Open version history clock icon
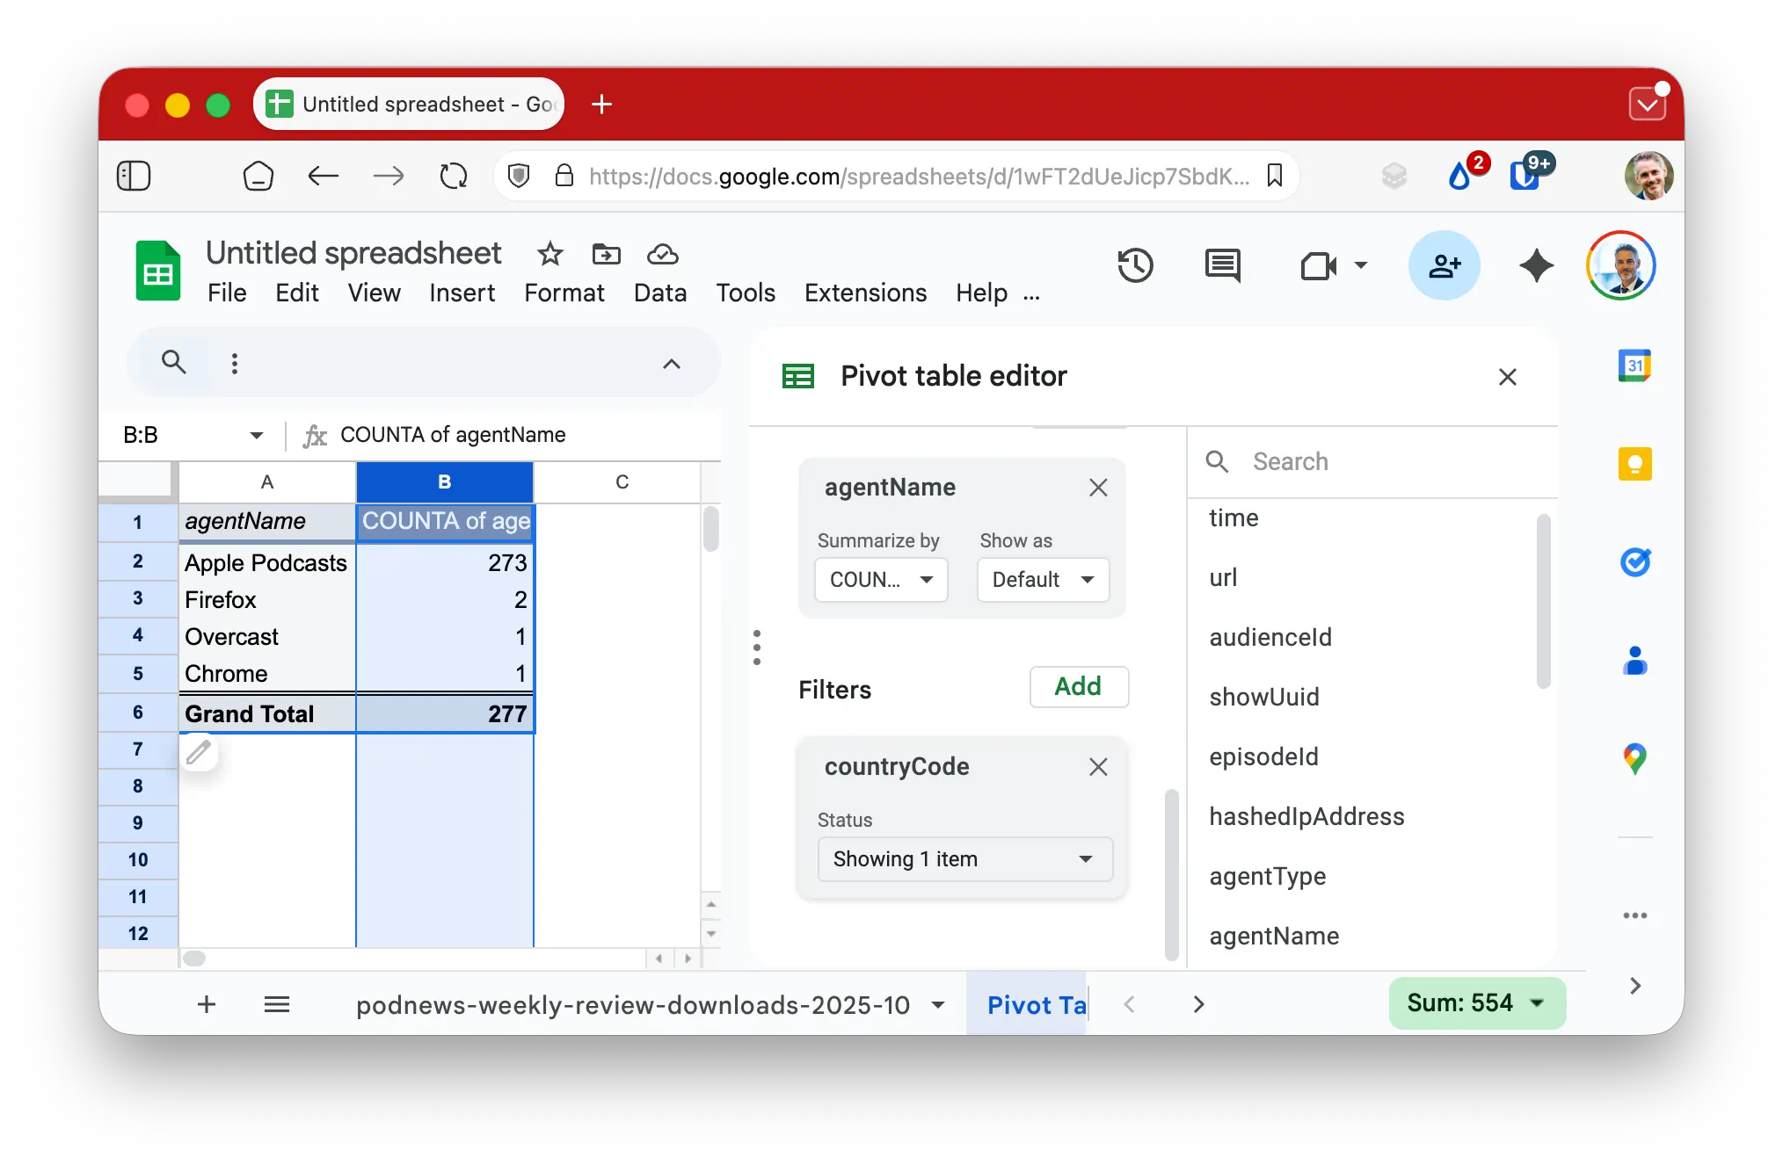1783x1165 pixels. 1135,265
